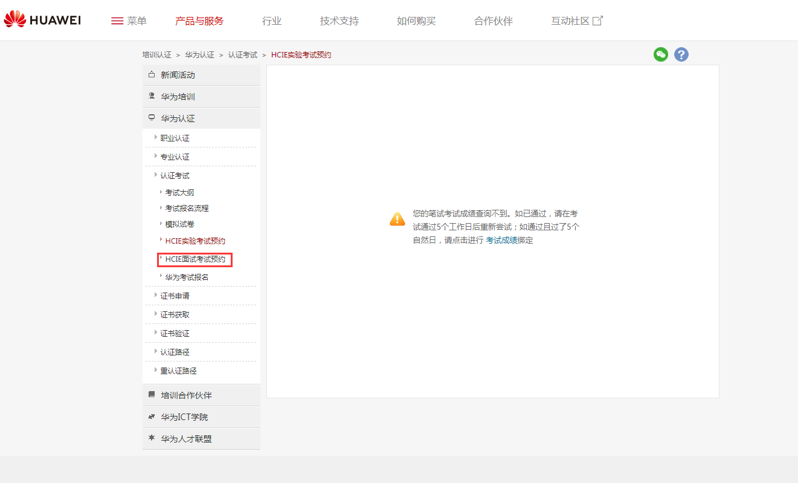Click the Huawei logo

[42, 20]
